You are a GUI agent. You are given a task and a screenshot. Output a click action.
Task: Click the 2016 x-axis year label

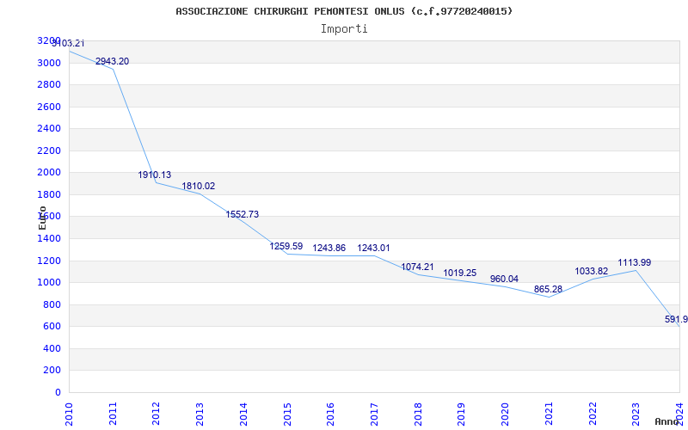point(330,415)
